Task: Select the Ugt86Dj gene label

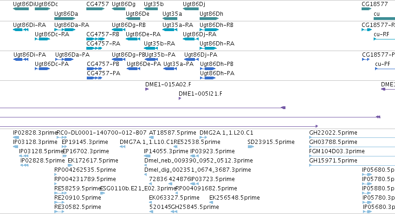Action: 194,4
